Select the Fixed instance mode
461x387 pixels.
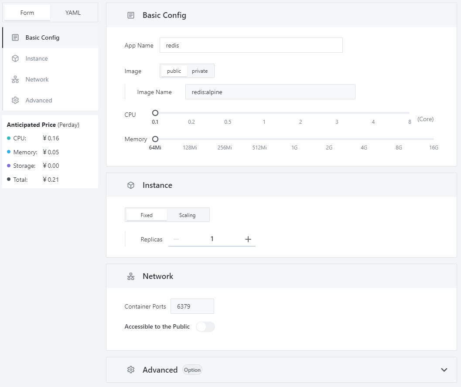coord(147,215)
